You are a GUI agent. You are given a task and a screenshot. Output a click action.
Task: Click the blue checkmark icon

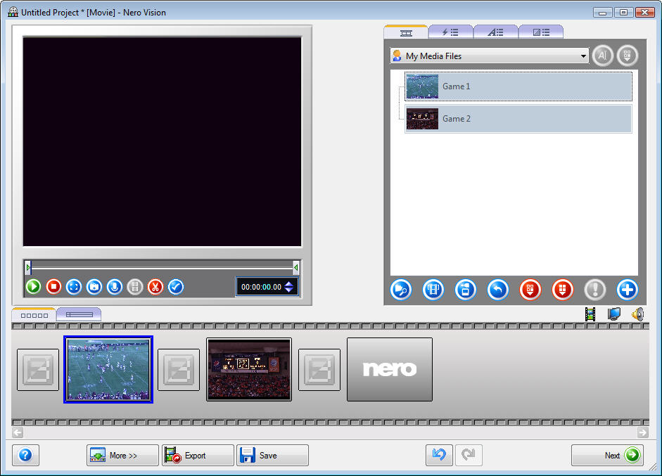coord(176,287)
